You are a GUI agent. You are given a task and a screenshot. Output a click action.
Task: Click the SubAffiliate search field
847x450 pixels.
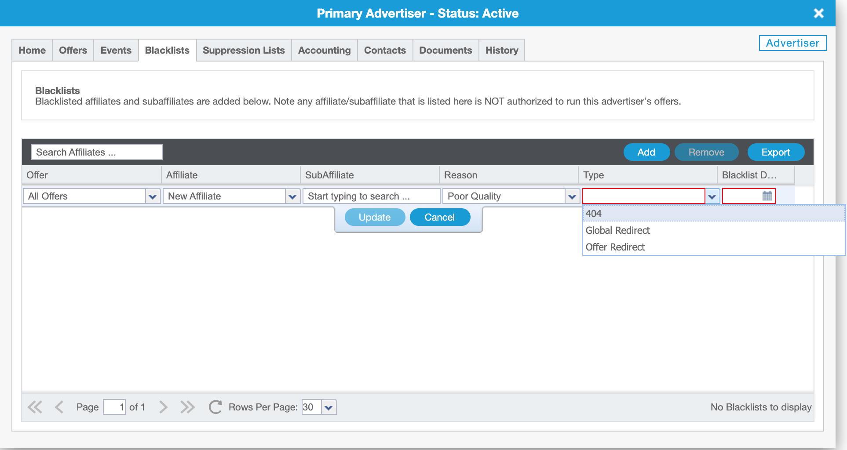pyautogui.click(x=371, y=196)
